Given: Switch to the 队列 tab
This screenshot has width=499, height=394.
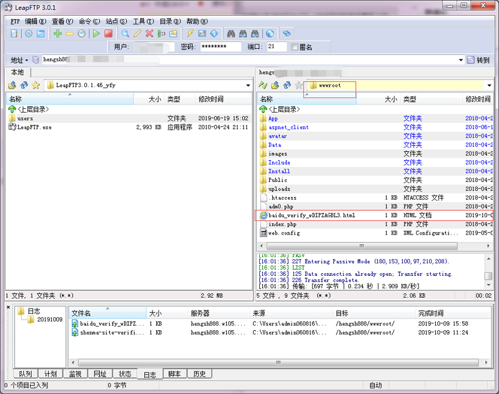Looking at the screenshot, I should 26,373.
